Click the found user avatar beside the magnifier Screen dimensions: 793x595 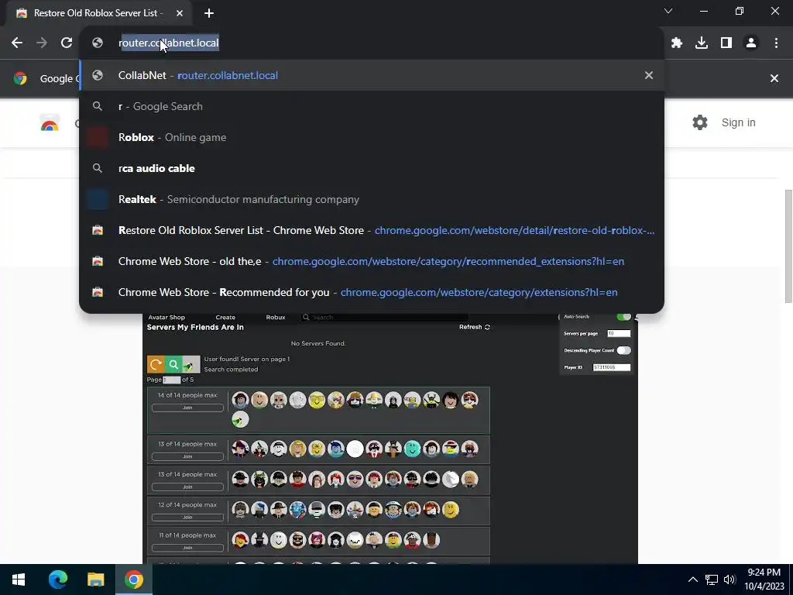[x=191, y=364]
